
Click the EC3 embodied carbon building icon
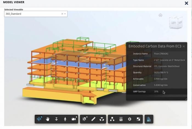(149, 119)
